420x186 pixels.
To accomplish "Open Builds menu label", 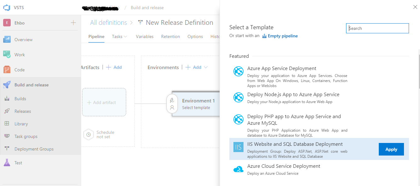I will (x=20, y=99).
